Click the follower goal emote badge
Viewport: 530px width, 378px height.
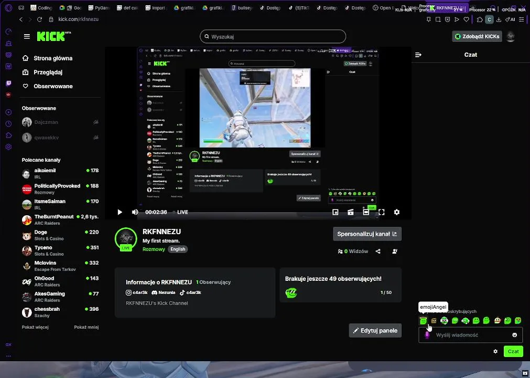tap(291, 293)
